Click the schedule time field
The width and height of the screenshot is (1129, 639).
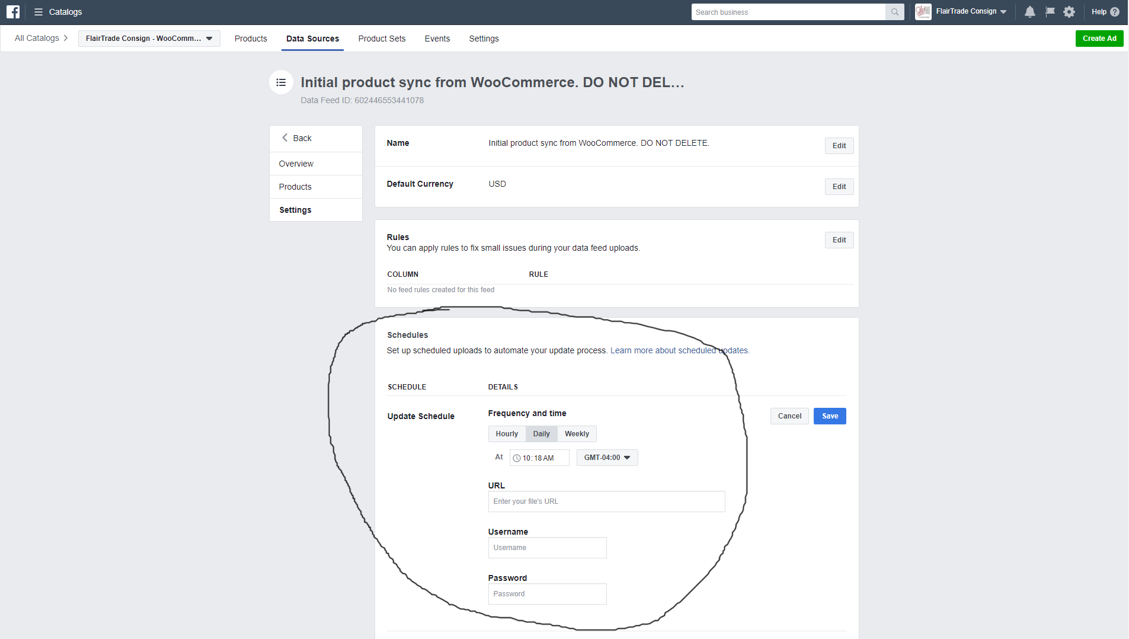pos(539,458)
